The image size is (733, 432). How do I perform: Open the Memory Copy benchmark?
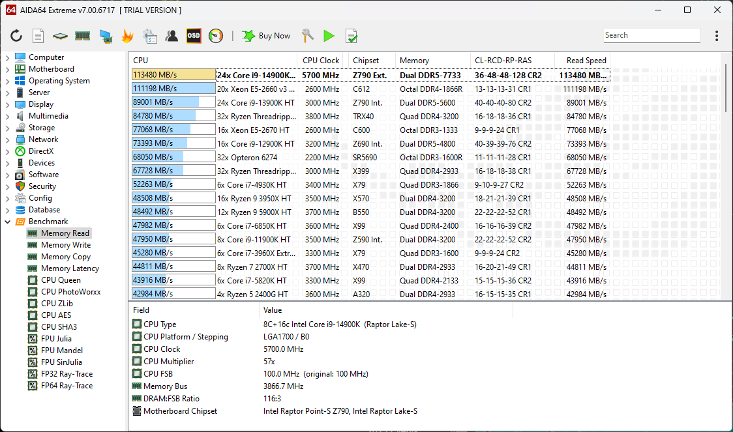tap(66, 256)
